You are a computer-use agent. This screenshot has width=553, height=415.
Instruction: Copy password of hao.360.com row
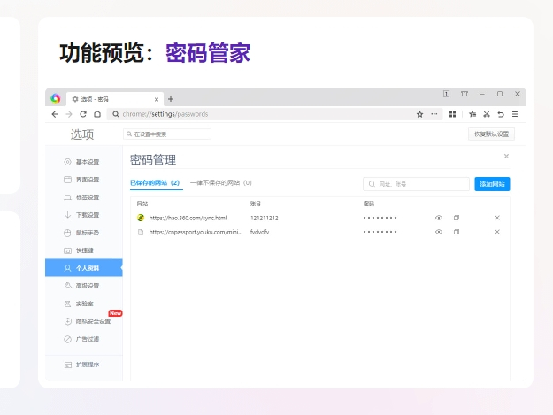457,218
